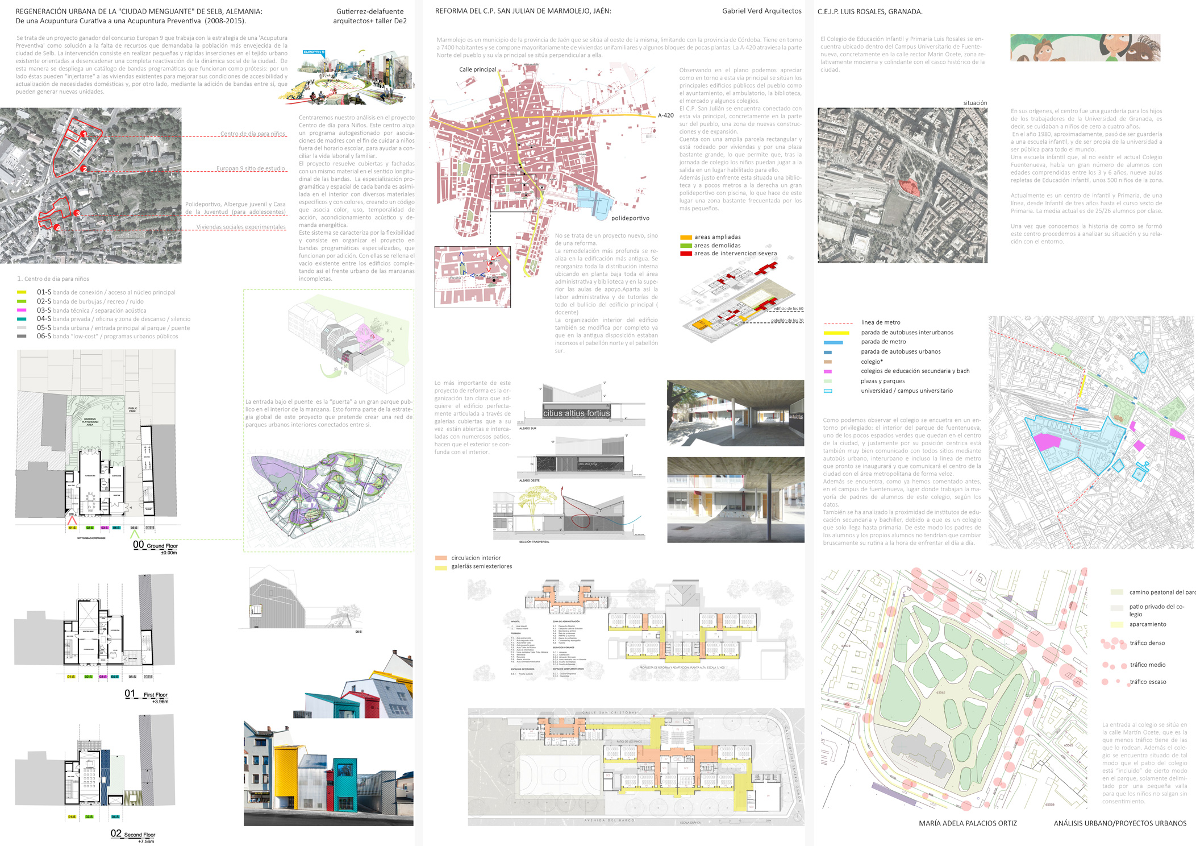Click the green 'areas demolidas' legend swatch
This screenshot has width=1196, height=846.
[686, 246]
